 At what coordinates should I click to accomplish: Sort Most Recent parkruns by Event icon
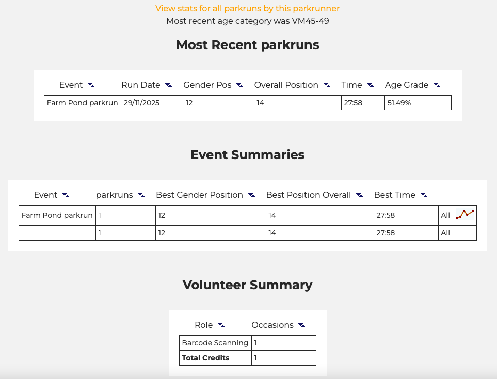91,85
